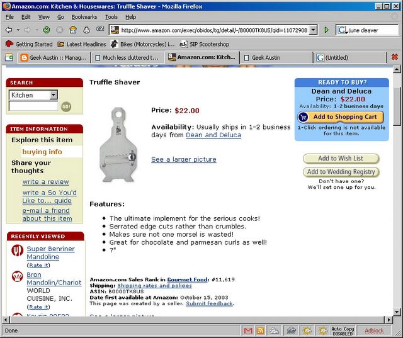Click the orange RSS feed status icon

tap(260, 330)
